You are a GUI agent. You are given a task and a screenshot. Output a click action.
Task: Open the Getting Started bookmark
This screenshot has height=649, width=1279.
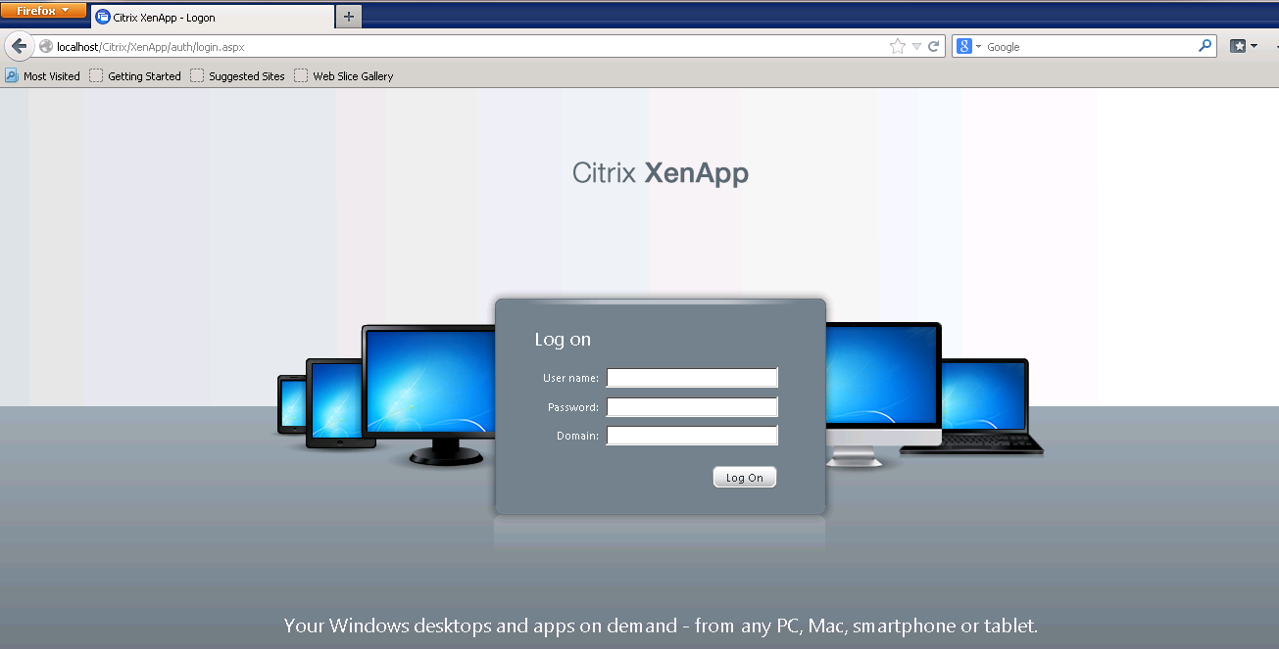135,75
